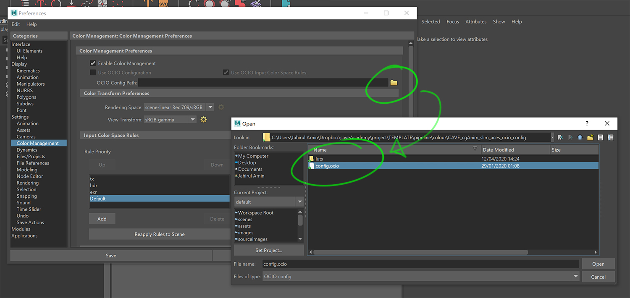Screen dimensions: 630x298
Task: Open the Files of type dropdown
Action: (x=421, y=277)
